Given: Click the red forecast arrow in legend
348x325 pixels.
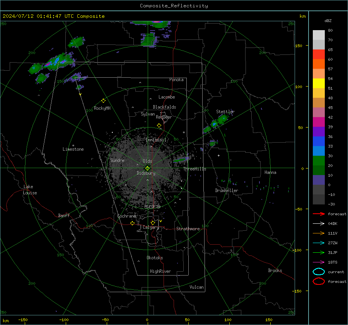Looking at the screenshot, I should [x=319, y=214].
